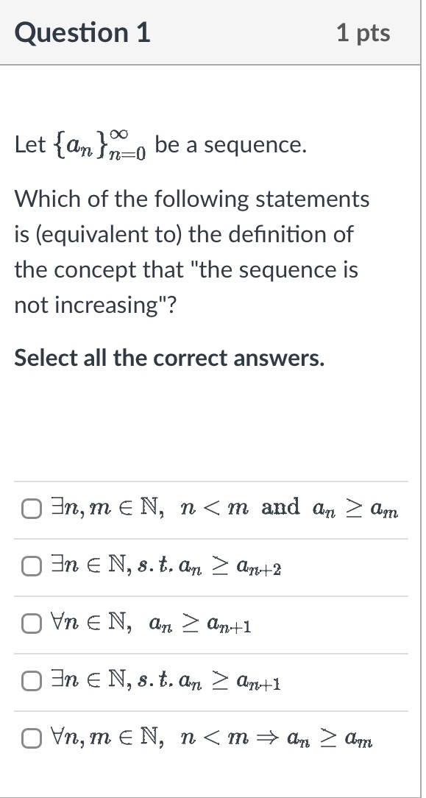This screenshot has width=426, height=798.
Task: Check the option ∃n ∈ N s.t. an ≥ an+1
Action: pyautogui.click(x=32, y=681)
